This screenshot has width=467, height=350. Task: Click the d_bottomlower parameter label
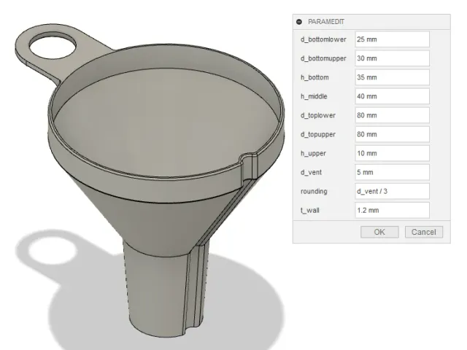coord(323,39)
